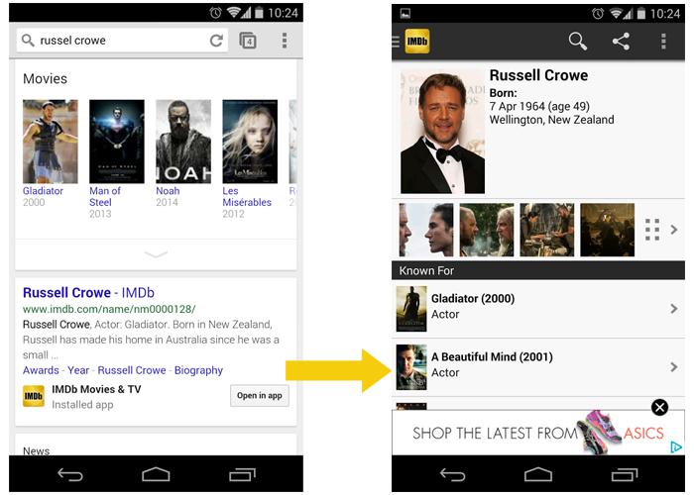
Task: Tap the chevron on the A Beautiful Mind row
Action: coord(674,367)
